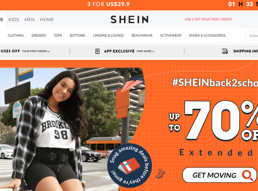The width and height of the screenshot is (258, 191).
Task: Click the shipping truck icon
Action: (x=225, y=51)
